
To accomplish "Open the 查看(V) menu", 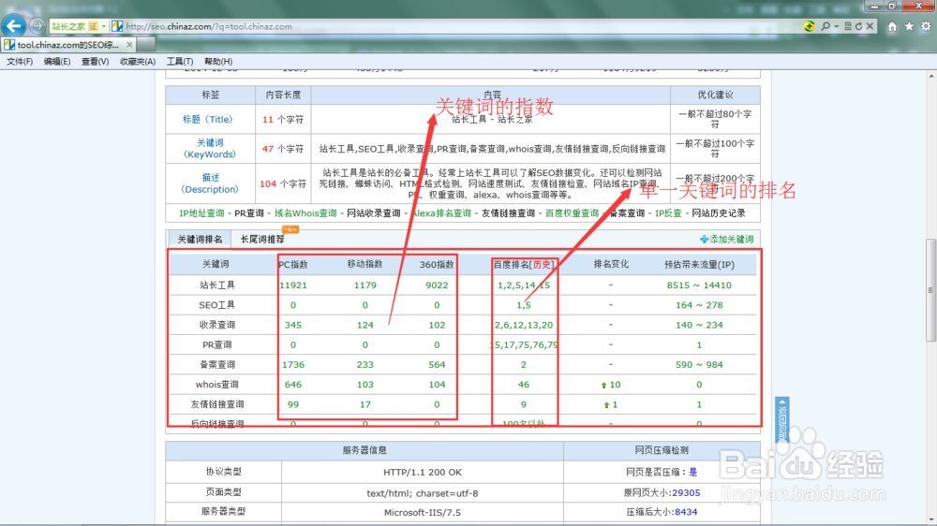I will point(95,62).
